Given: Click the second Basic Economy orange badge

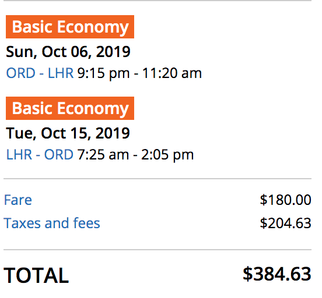Looking at the screenshot, I should [70, 108].
